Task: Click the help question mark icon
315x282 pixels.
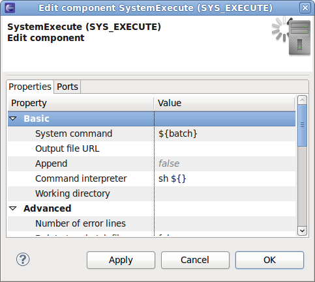Action: pyautogui.click(x=23, y=259)
